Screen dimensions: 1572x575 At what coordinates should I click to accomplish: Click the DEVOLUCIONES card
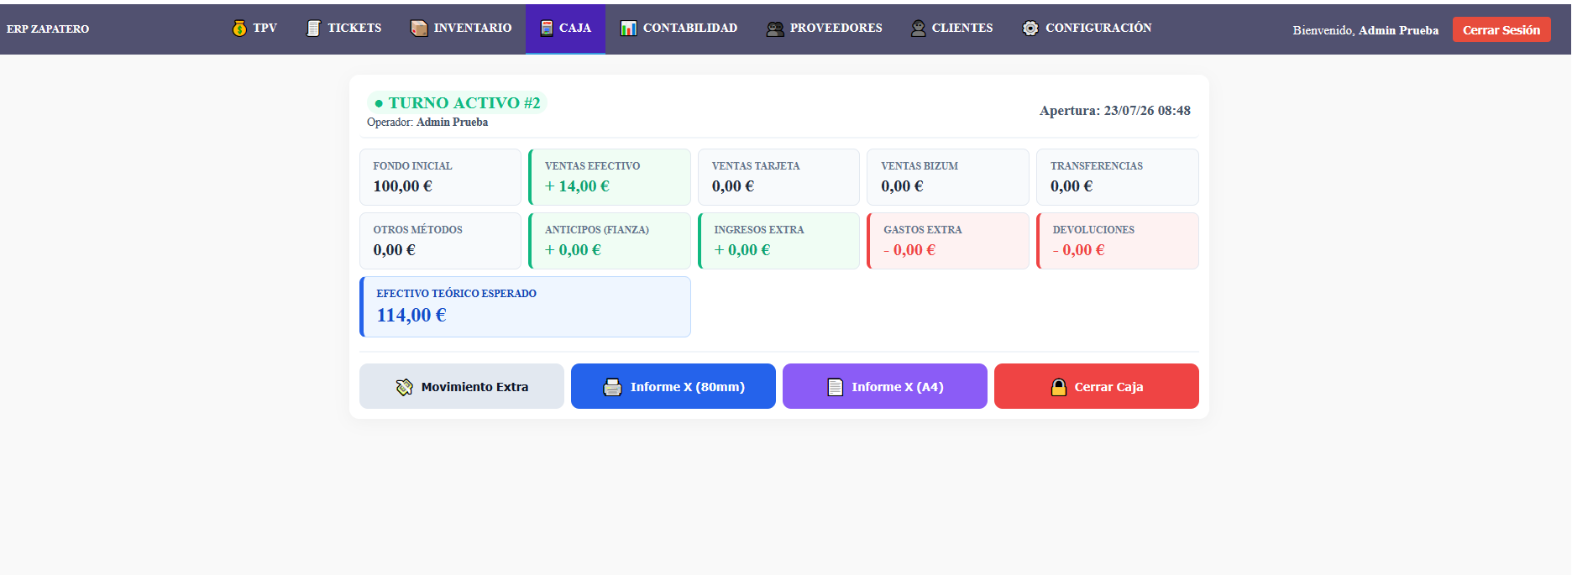(x=1118, y=241)
